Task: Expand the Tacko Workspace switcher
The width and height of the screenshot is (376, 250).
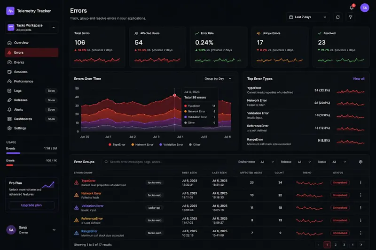Action: (x=31, y=28)
